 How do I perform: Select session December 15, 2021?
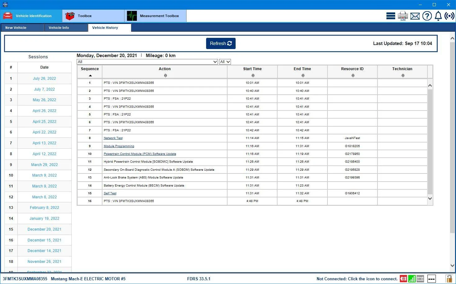coord(44,240)
